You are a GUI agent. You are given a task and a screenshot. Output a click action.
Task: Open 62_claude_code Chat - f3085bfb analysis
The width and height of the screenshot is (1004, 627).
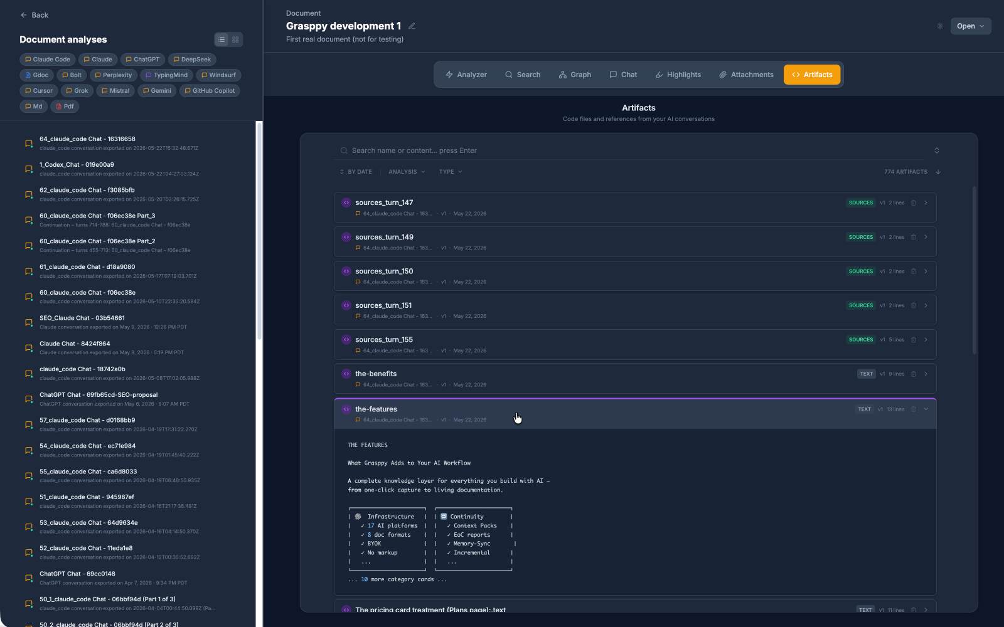click(129, 194)
